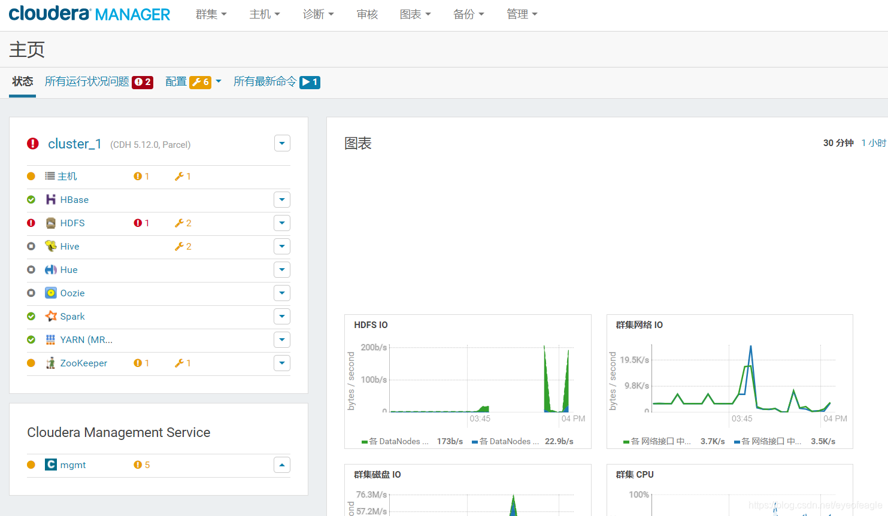Open cluster_1 actions dropdown
888x516 pixels.
pyautogui.click(x=282, y=143)
